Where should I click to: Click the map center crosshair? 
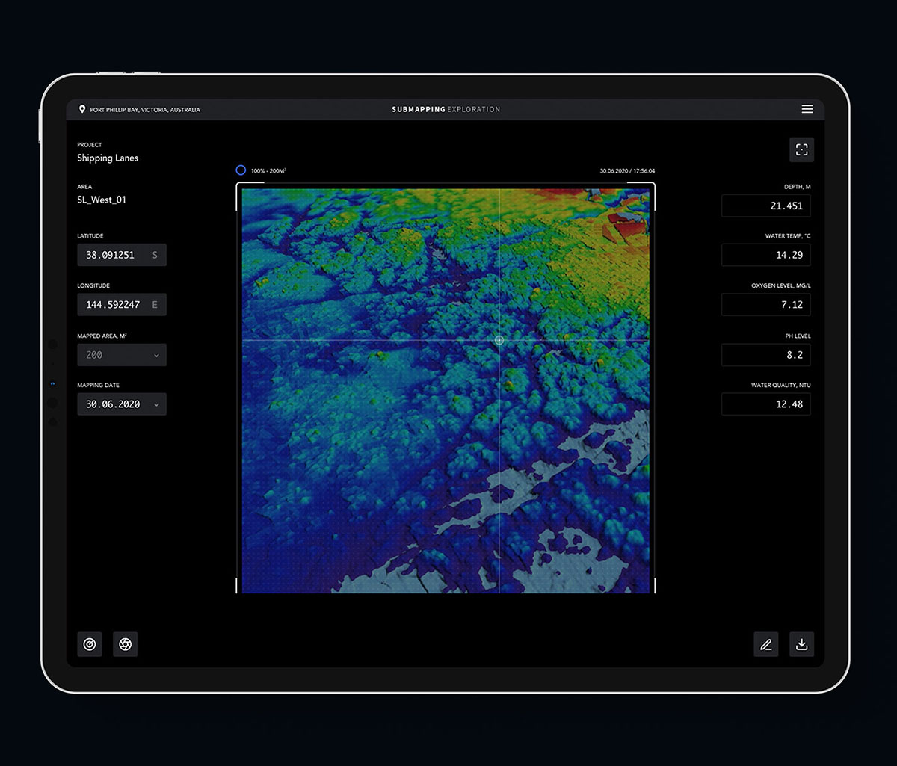(x=499, y=340)
